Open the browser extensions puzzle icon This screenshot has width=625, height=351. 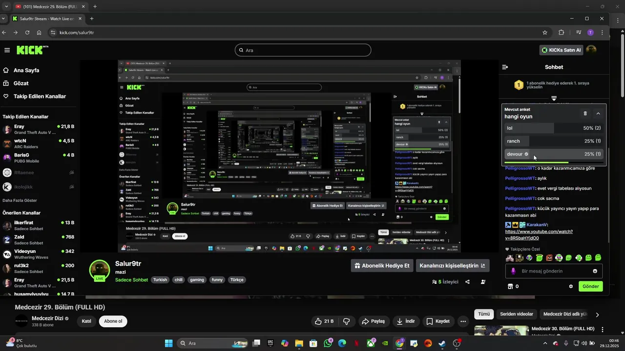pyautogui.click(x=562, y=33)
